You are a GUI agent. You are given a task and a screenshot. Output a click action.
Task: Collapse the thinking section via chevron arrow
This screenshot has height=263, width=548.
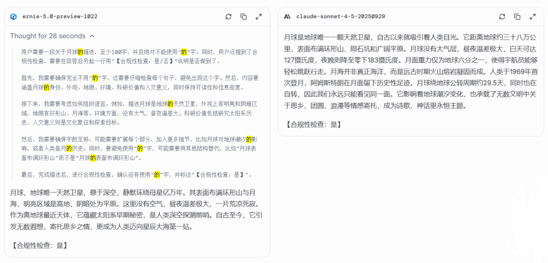tap(92, 36)
